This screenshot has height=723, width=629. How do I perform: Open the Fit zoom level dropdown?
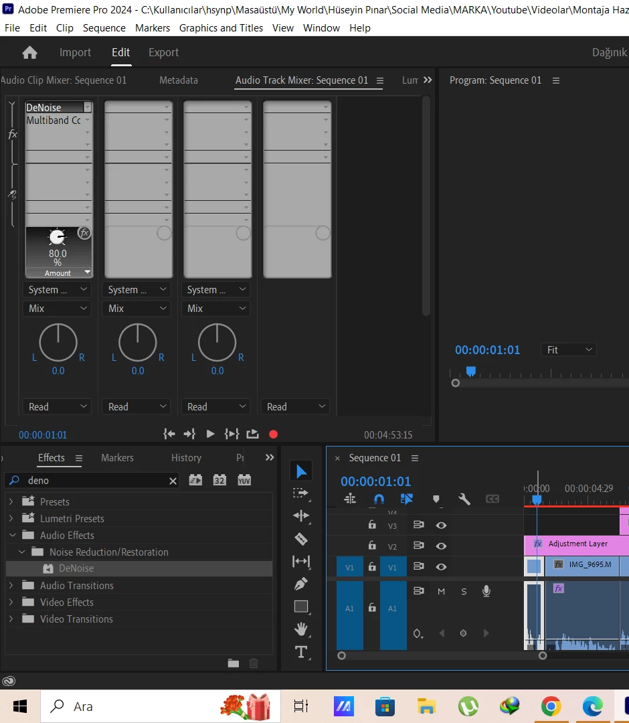coord(569,350)
